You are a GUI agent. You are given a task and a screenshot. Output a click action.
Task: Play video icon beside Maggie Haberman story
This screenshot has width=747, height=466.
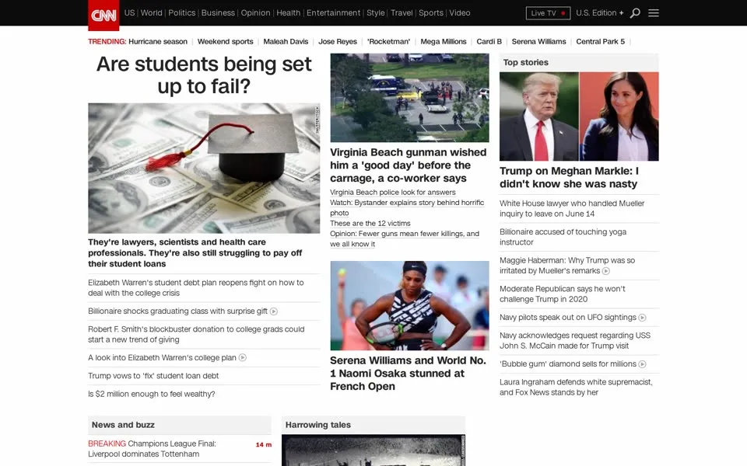coord(606,271)
